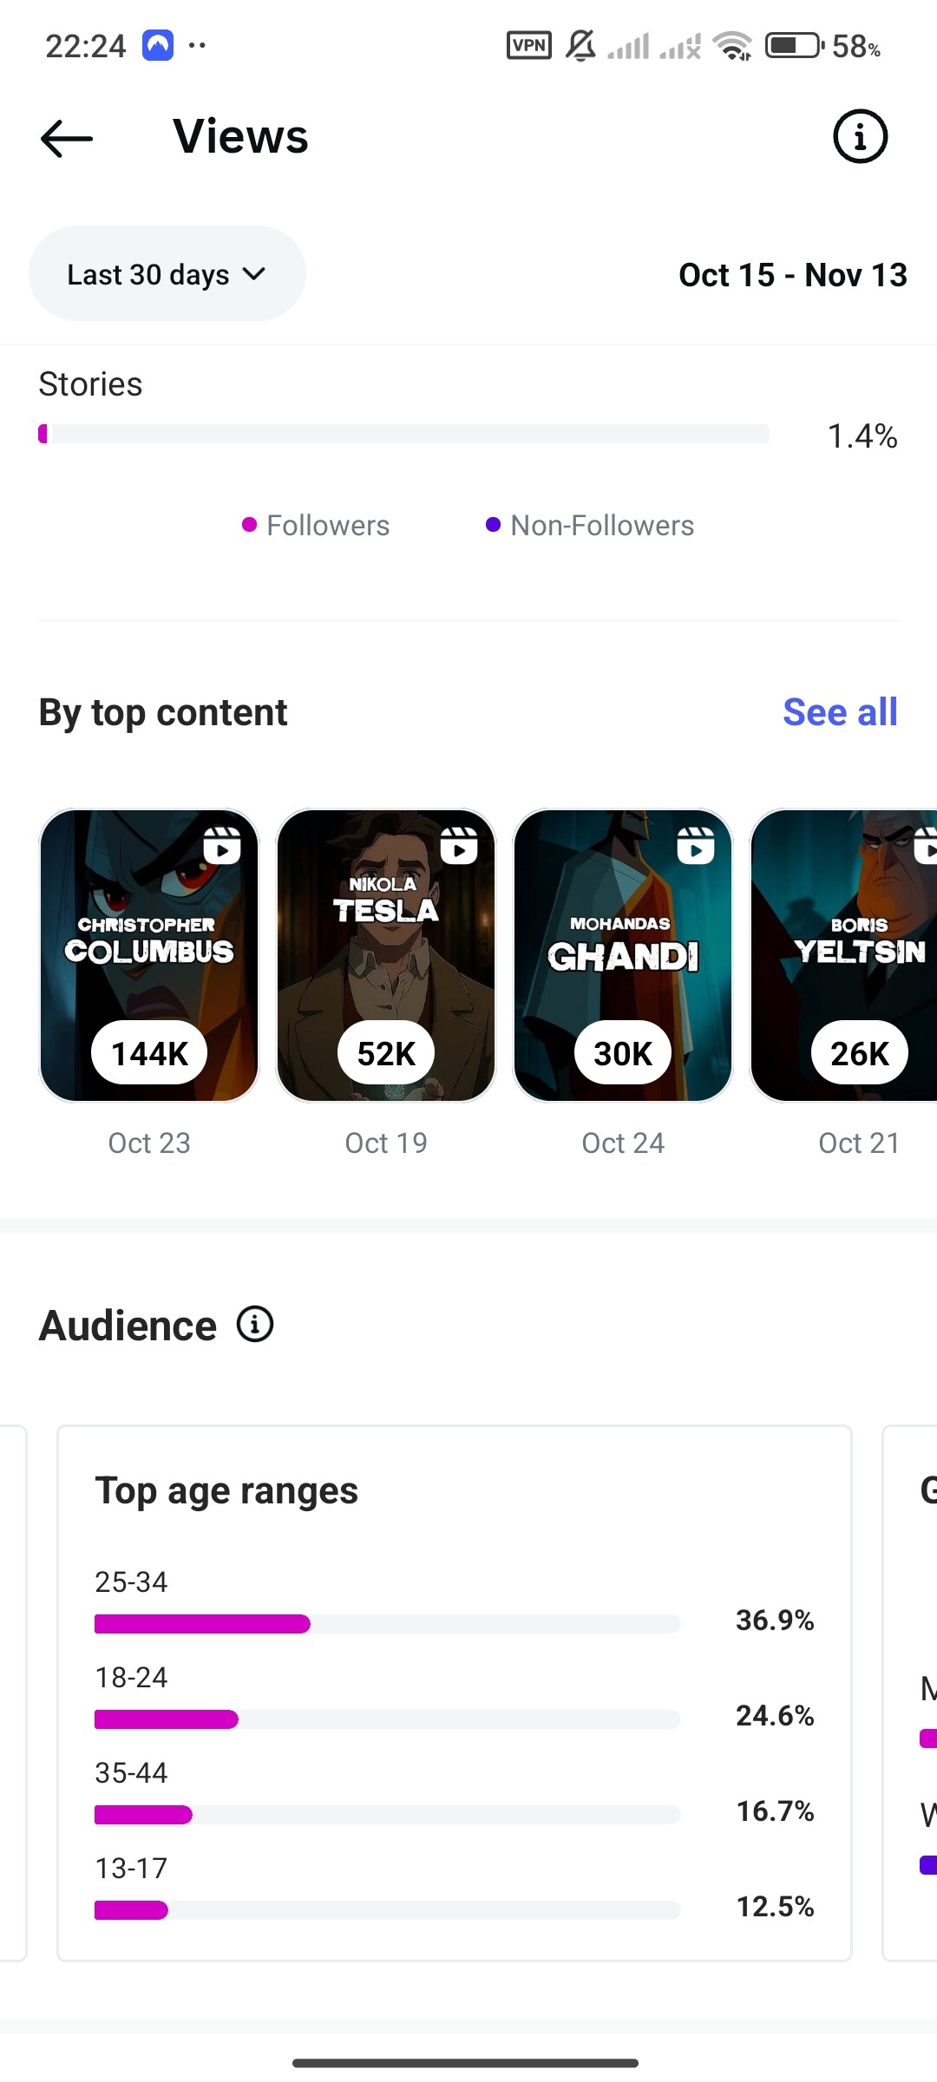Tap the battery icon in status bar

tap(794, 45)
